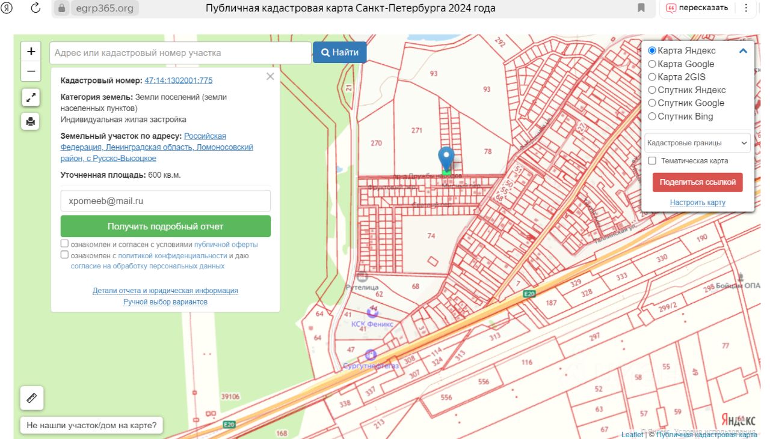Enable the Тематическая карта checkbox

(652, 161)
